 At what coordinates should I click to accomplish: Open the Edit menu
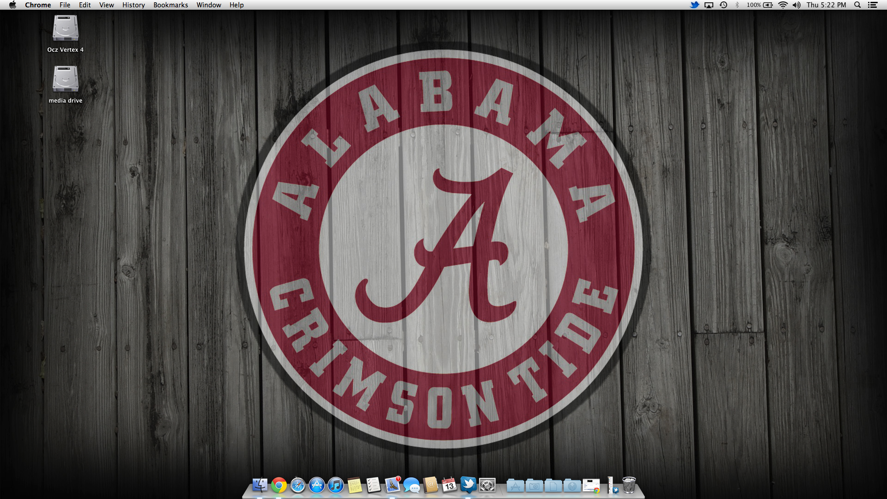(85, 5)
